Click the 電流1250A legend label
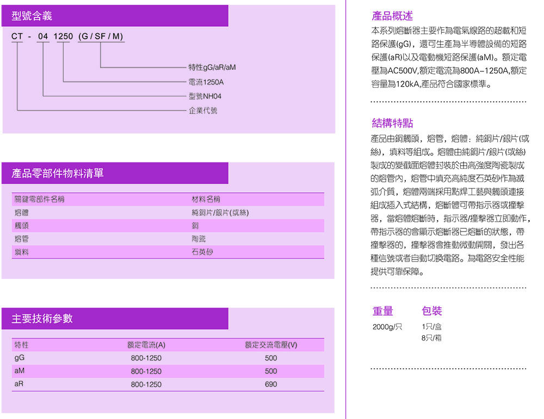The height and width of the screenshot is (419, 544). pos(206,82)
